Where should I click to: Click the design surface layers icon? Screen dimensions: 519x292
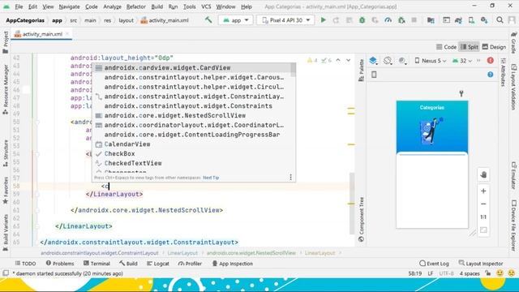click(373, 61)
